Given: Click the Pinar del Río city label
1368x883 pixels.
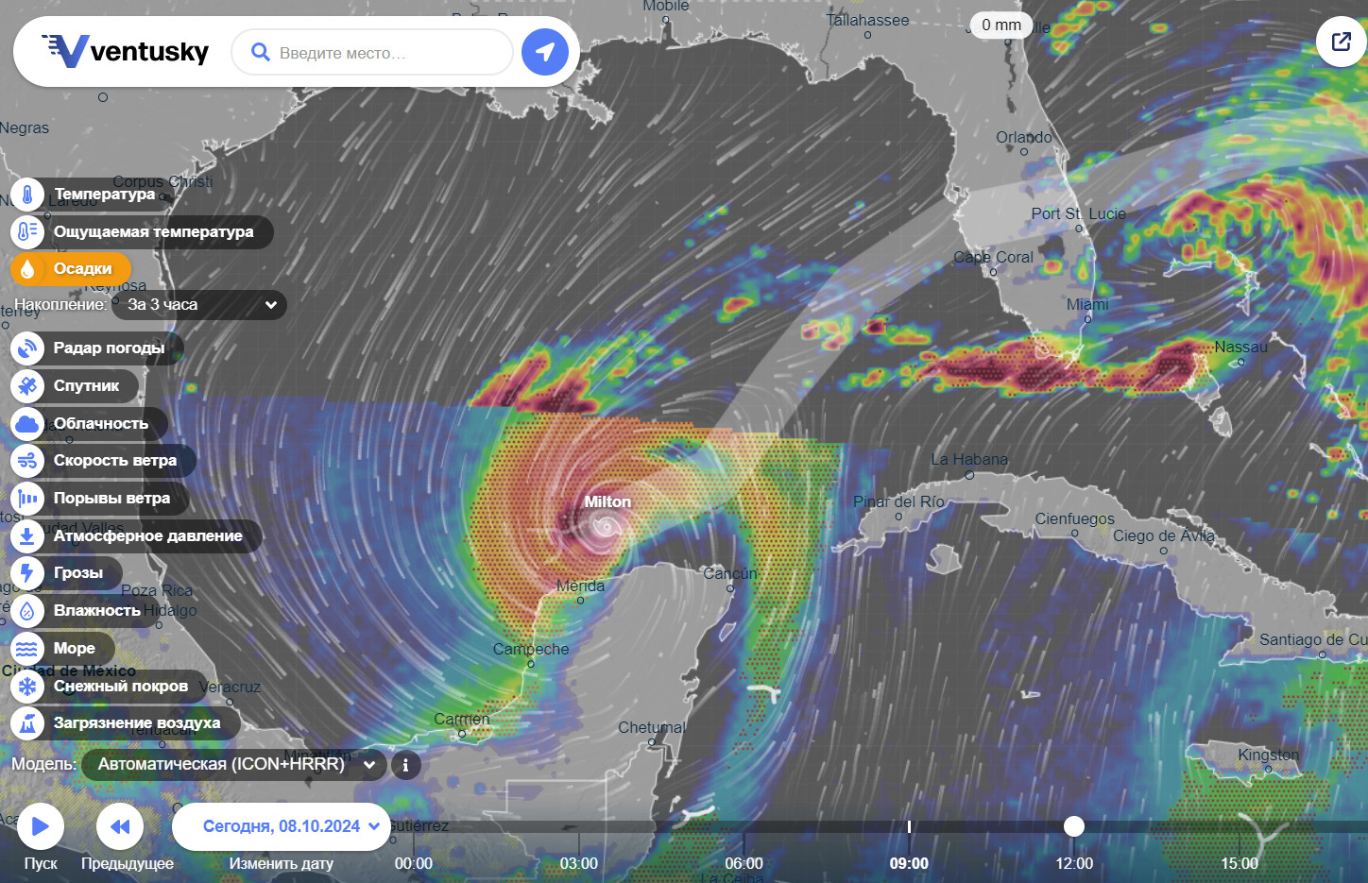Looking at the screenshot, I should click(x=898, y=501).
